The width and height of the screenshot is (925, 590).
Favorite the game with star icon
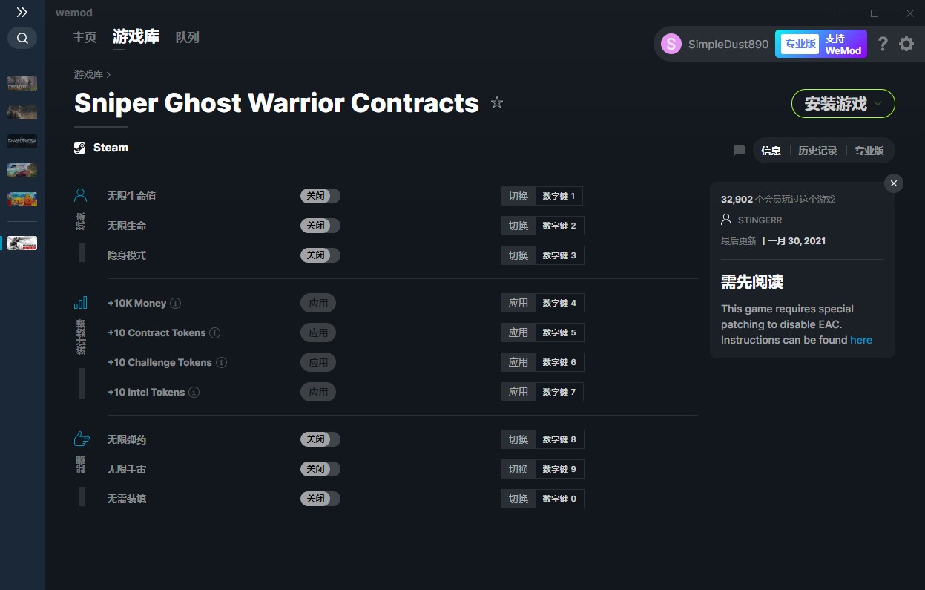[x=497, y=103]
